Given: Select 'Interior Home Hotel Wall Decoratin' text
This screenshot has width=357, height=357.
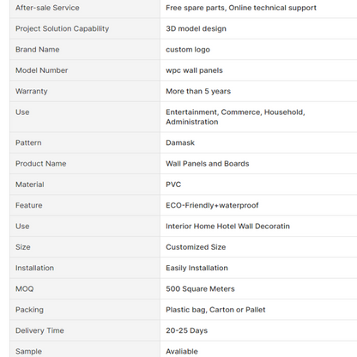Looking at the screenshot, I should 227,227.
